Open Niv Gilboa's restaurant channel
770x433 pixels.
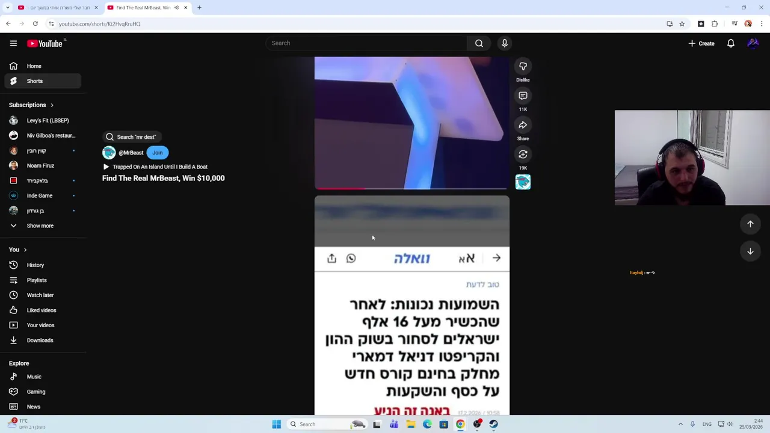point(42,135)
